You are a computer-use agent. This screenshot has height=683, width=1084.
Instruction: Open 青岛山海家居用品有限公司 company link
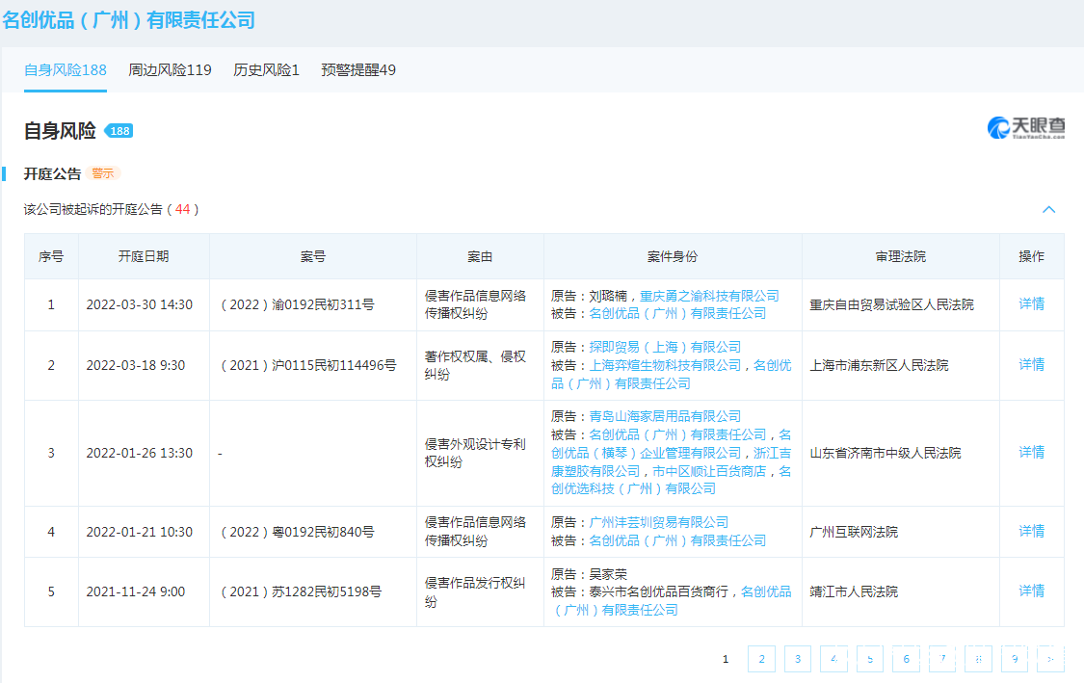pos(665,416)
